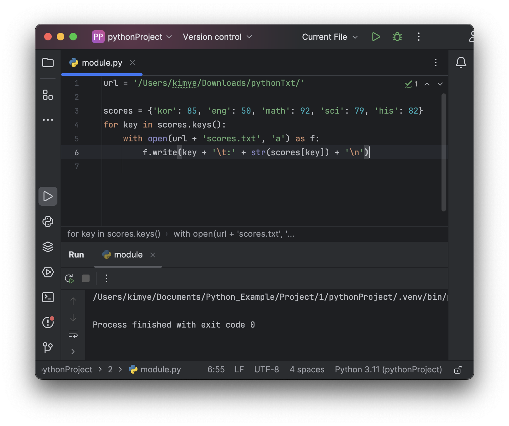
Task: Stop the running process
Action: click(x=85, y=278)
